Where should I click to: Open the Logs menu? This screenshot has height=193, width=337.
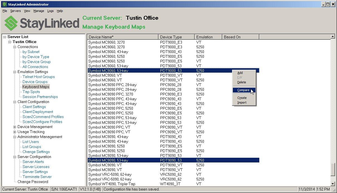click(x=50, y=11)
